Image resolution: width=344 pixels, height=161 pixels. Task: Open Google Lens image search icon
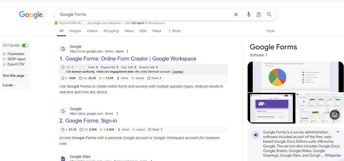[259, 14]
